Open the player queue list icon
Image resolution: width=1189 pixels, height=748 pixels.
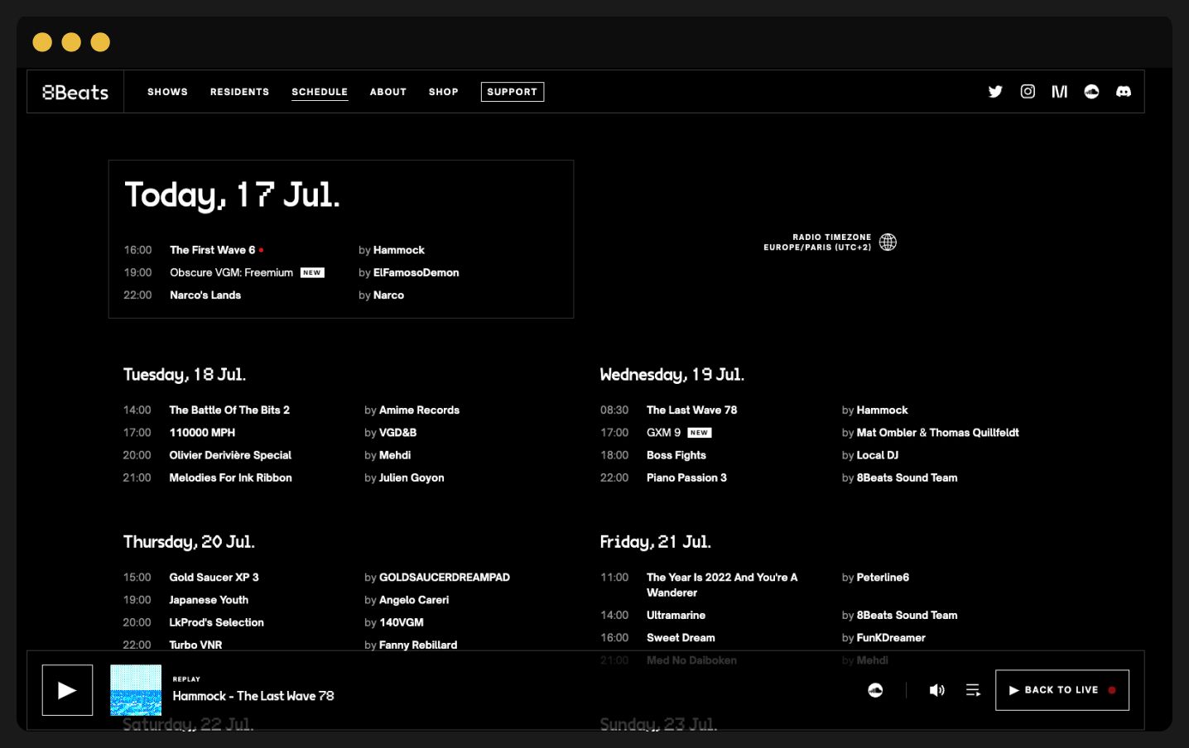tap(973, 690)
